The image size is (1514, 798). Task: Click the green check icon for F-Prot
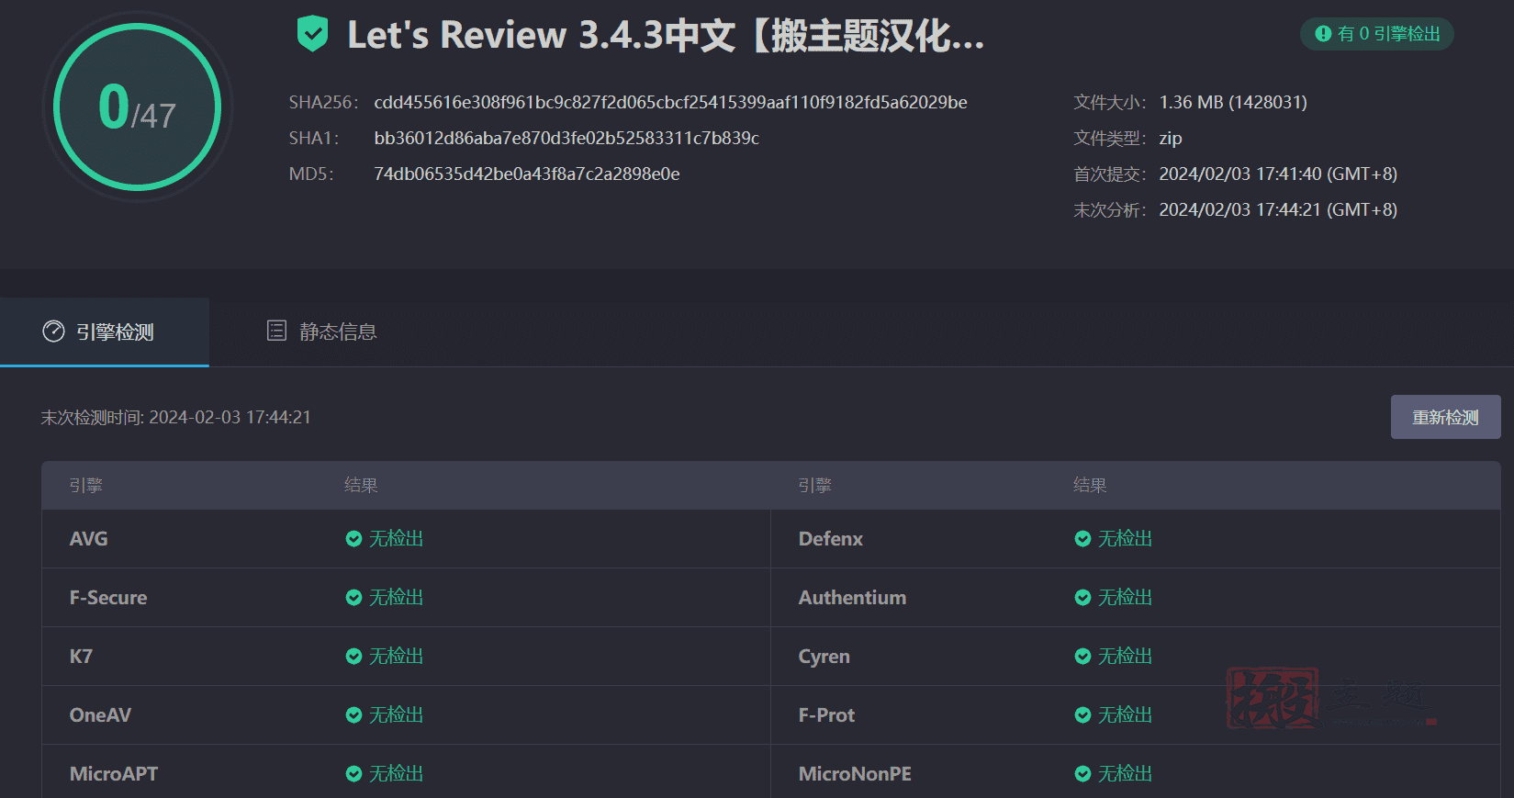click(x=1082, y=715)
